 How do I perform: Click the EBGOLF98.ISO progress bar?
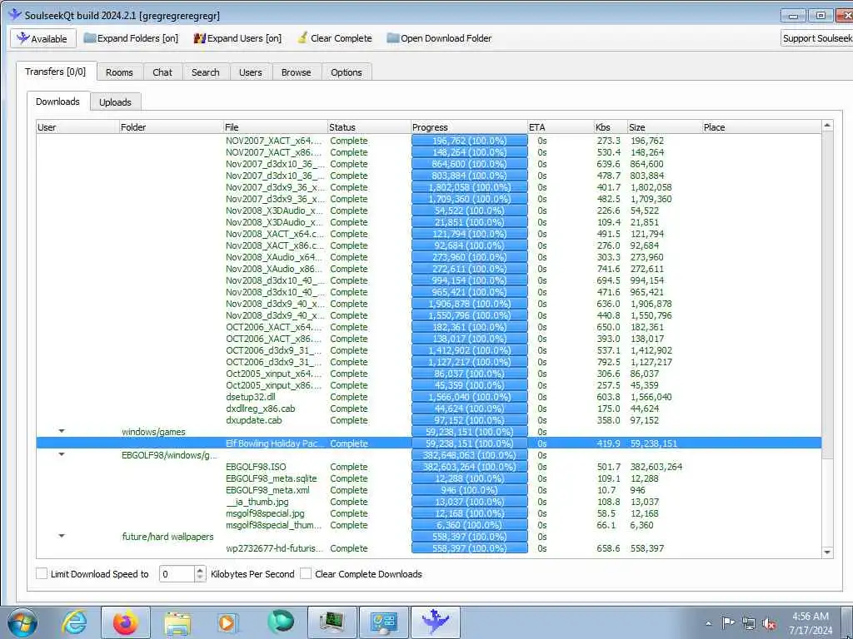(x=470, y=467)
